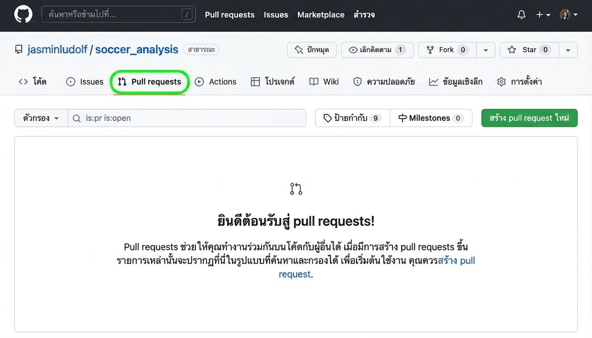The height and width of the screenshot is (338, 592).
Task: Click the magnifier icon in filter field
Action: (77, 119)
